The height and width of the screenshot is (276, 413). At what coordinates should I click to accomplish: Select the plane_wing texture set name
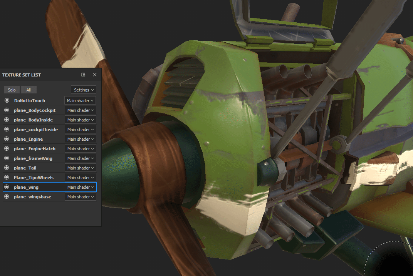26,187
